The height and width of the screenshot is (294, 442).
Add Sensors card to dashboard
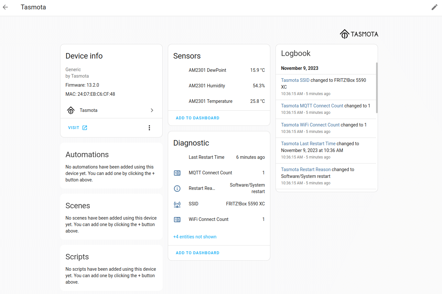coord(197,118)
